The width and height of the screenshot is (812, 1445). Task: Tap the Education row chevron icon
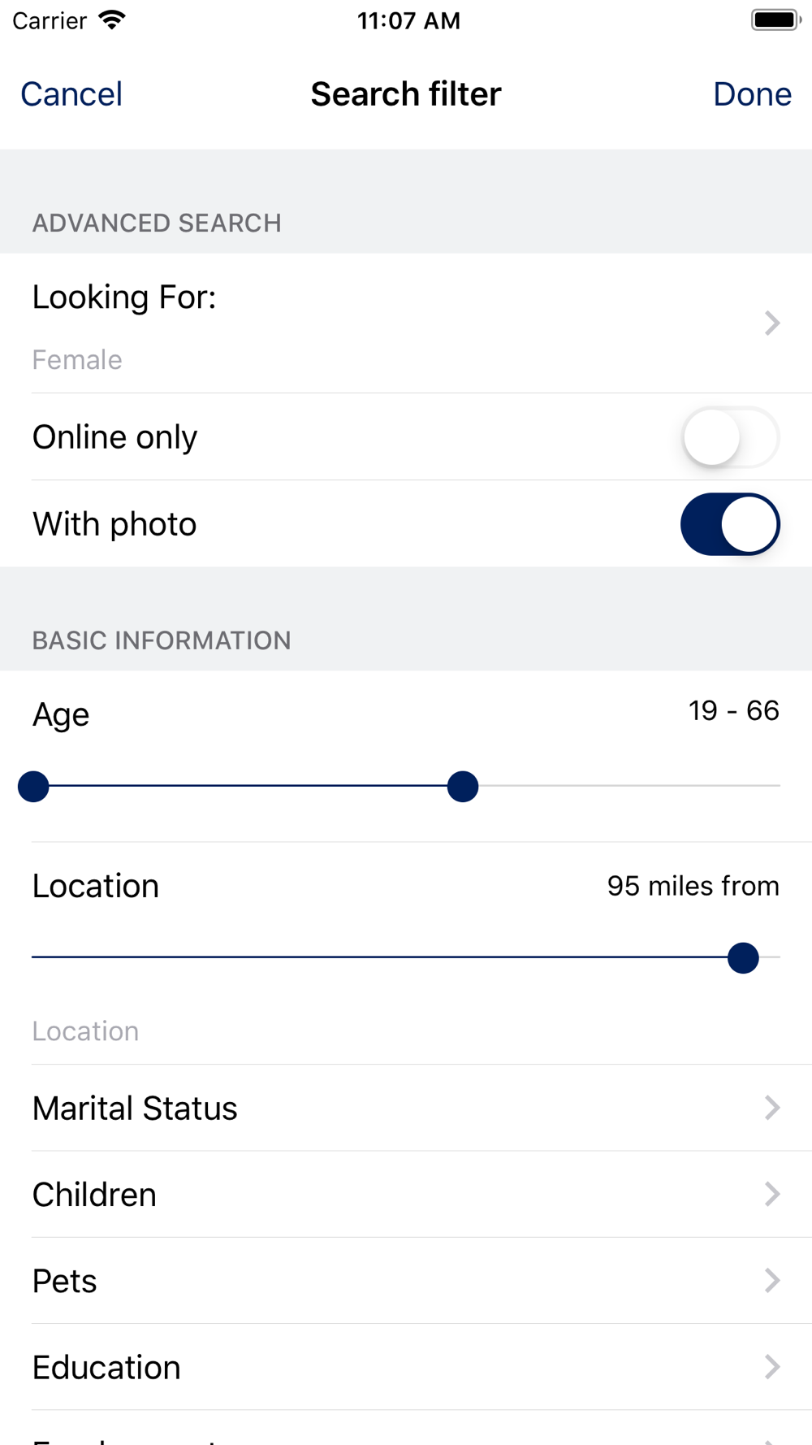772,1367
